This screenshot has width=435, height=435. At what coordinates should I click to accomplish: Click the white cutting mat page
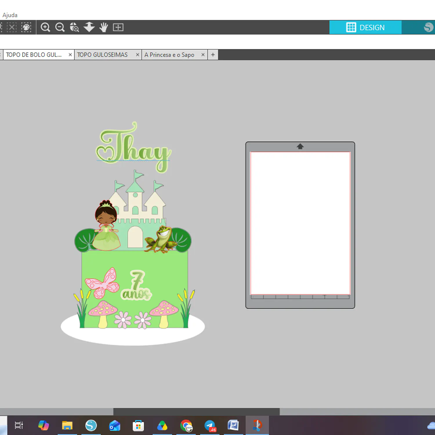(x=300, y=223)
